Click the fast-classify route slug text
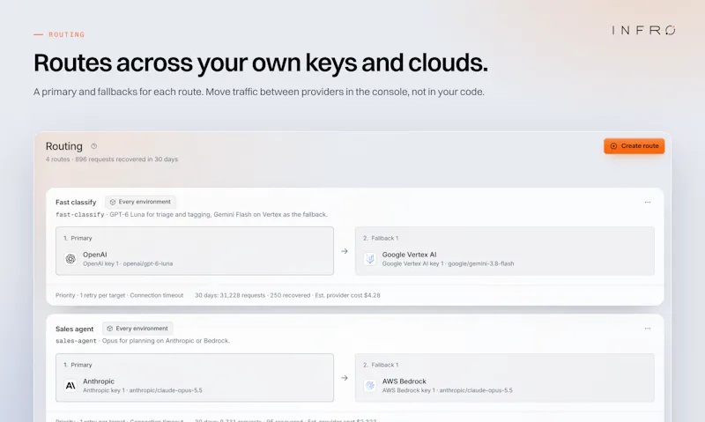This screenshot has width=705, height=422. click(x=79, y=215)
